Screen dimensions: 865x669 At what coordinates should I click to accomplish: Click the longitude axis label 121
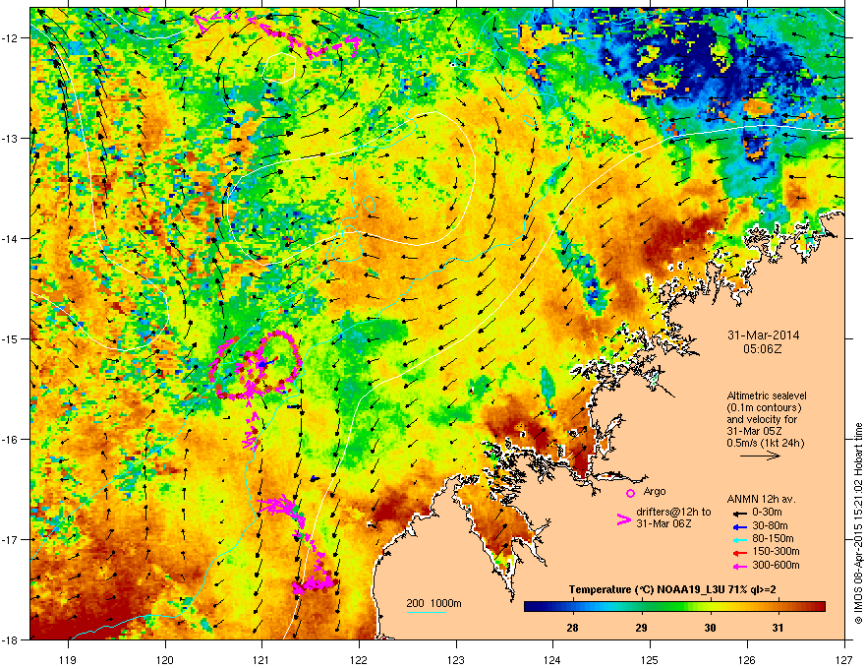click(261, 659)
